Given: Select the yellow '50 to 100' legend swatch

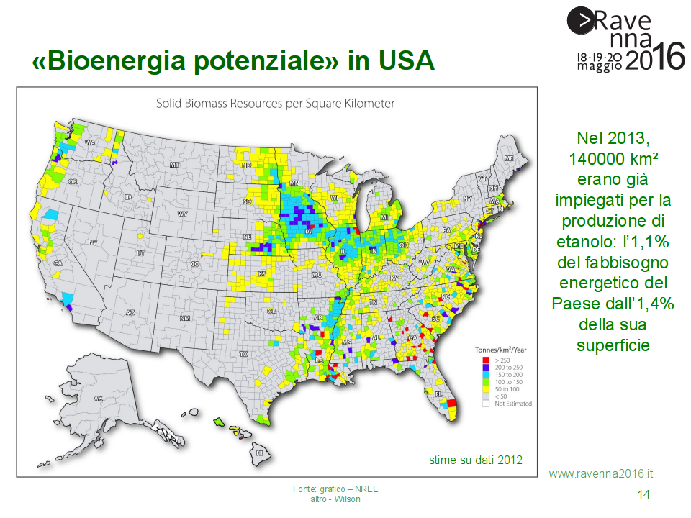Looking at the screenshot, I should click(486, 389).
